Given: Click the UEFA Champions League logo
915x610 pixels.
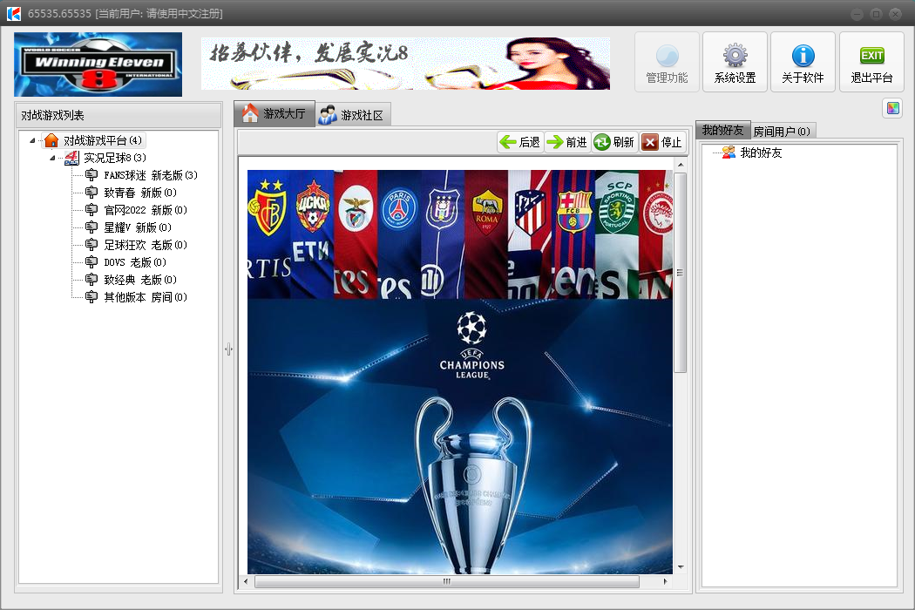Looking at the screenshot, I should point(472,346).
